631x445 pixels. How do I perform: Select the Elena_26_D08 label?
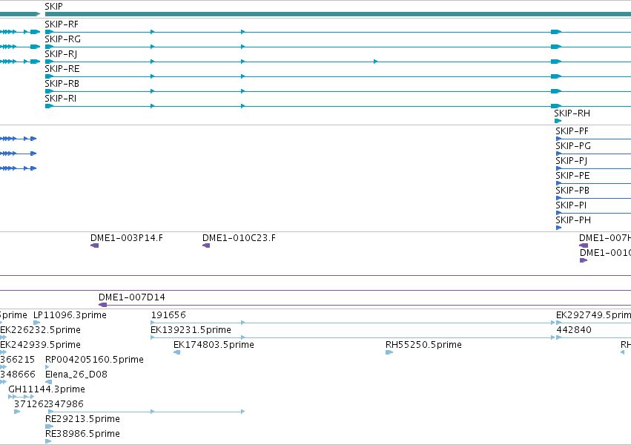(x=76, y=375)
